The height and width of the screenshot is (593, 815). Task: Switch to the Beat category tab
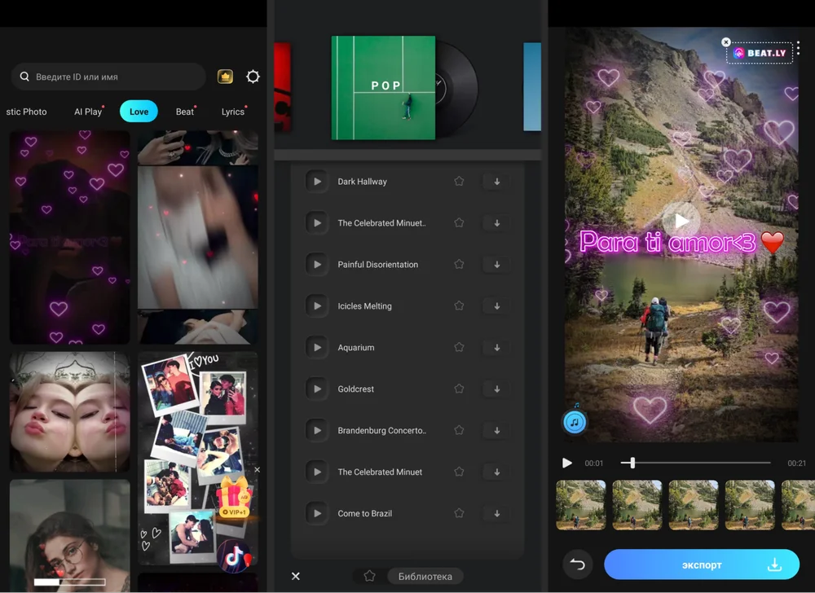coord(185,112)
